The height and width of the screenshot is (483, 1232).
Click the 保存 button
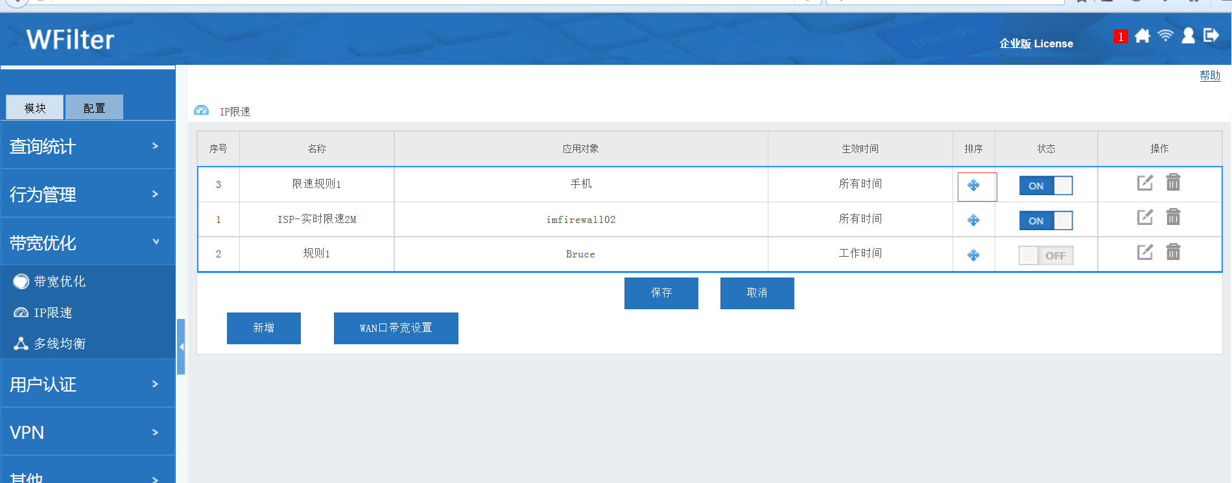point(661,293)
